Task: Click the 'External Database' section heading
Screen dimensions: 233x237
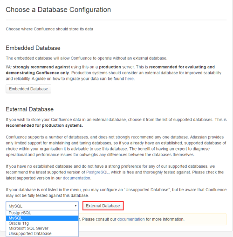Action: [x=29, y=109]
